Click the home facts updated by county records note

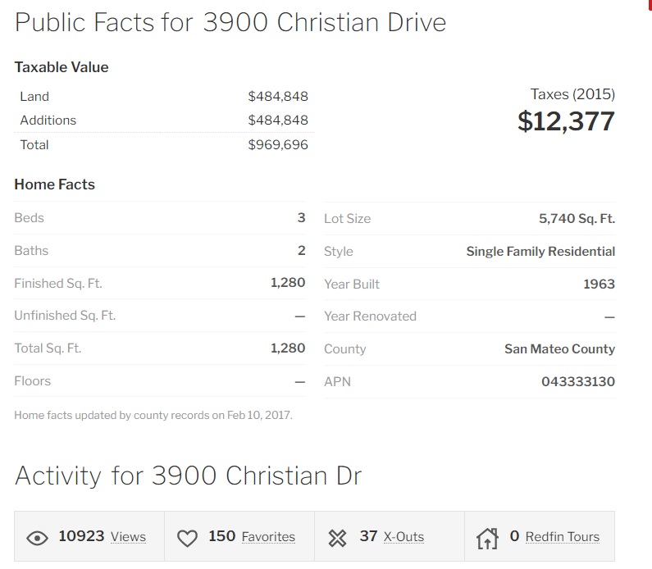[x=153, y=415]
